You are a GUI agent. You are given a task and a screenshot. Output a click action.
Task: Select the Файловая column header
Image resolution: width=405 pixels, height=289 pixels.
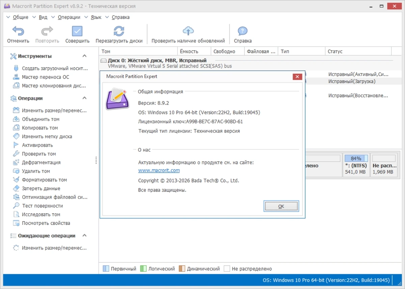point(261,51)
